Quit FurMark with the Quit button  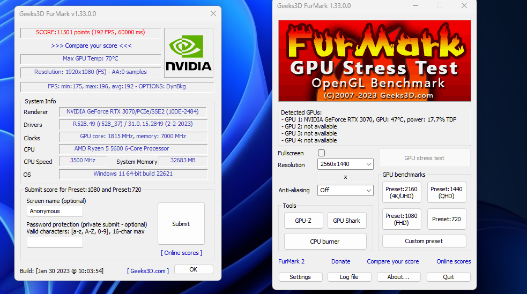[x=448, y=277]
